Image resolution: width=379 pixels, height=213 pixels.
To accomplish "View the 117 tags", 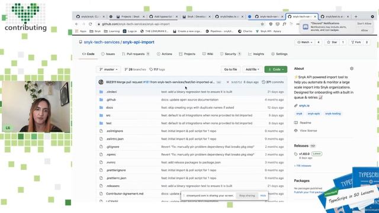I will click(157, 70).
